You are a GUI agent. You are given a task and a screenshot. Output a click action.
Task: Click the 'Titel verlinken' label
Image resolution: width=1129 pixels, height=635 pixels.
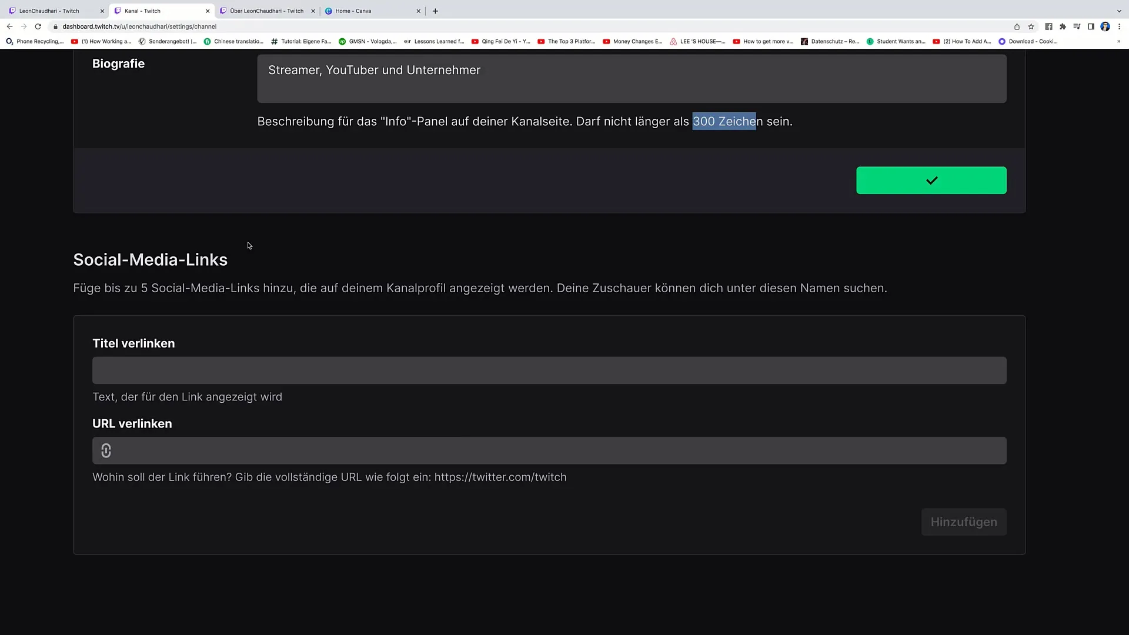[133, 343]
